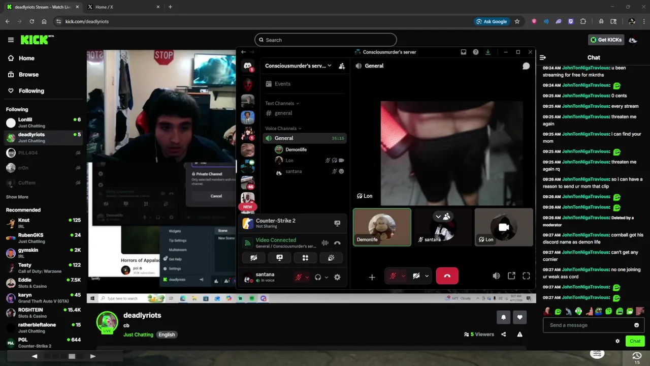Screen dimensions: 650x366
Task: Open soundboard button in voice panel
Action: point(331,258)
